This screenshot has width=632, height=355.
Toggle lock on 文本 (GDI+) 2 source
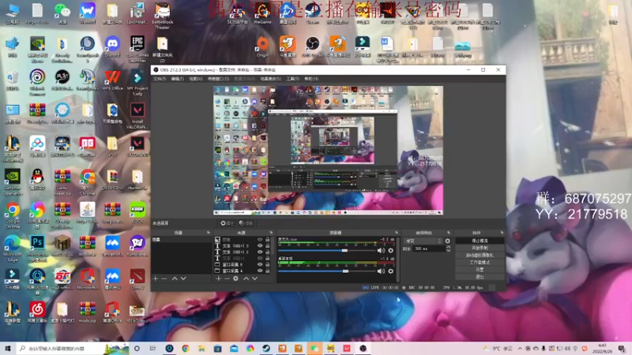(267, 252)
